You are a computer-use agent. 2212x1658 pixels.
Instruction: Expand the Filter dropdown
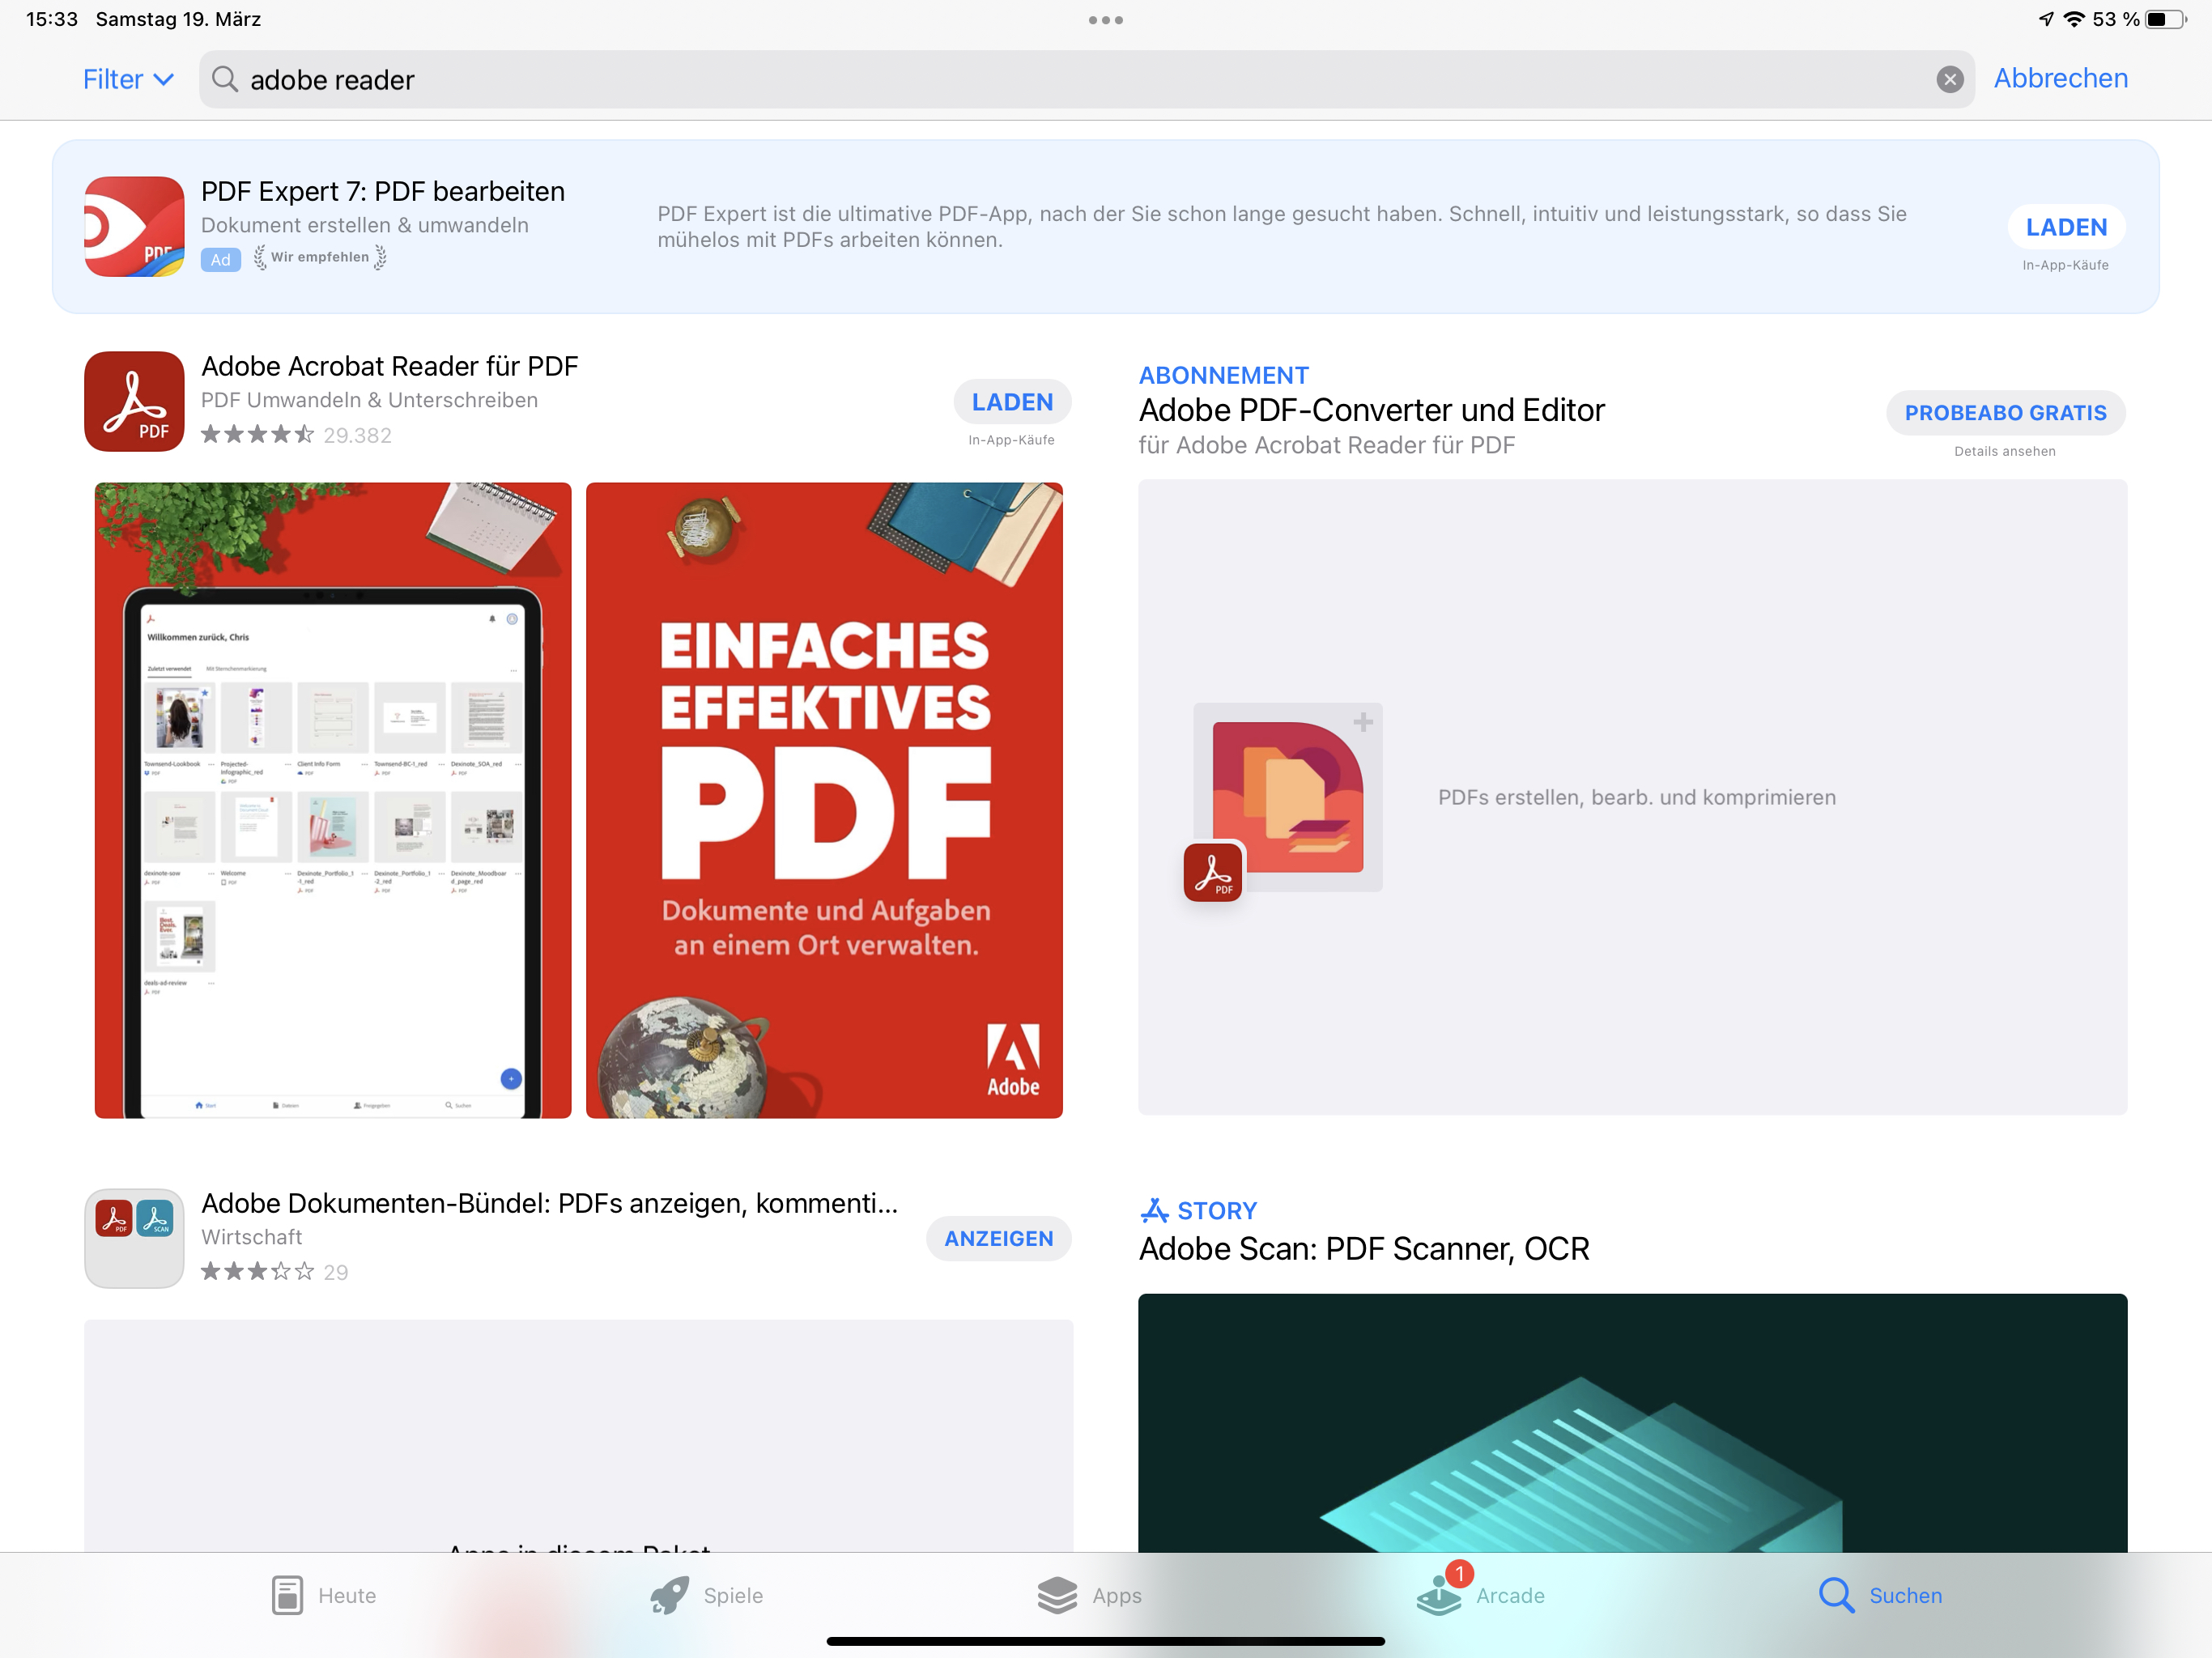coord(128,80)
